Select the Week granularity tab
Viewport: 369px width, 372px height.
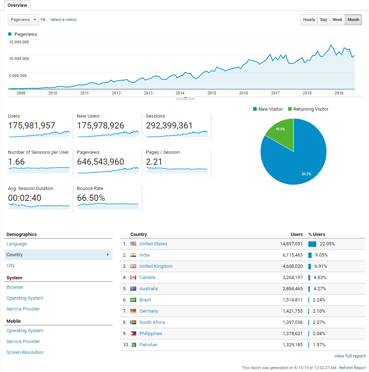[337, 20]
